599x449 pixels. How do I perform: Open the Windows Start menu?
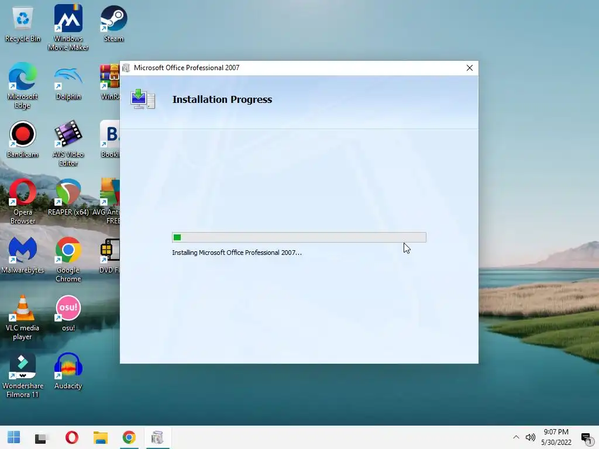click(x=14, y=437)
